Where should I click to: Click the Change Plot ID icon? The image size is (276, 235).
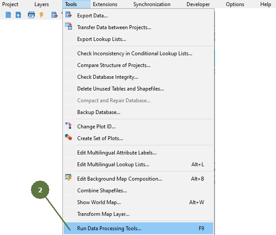(68, 126)
